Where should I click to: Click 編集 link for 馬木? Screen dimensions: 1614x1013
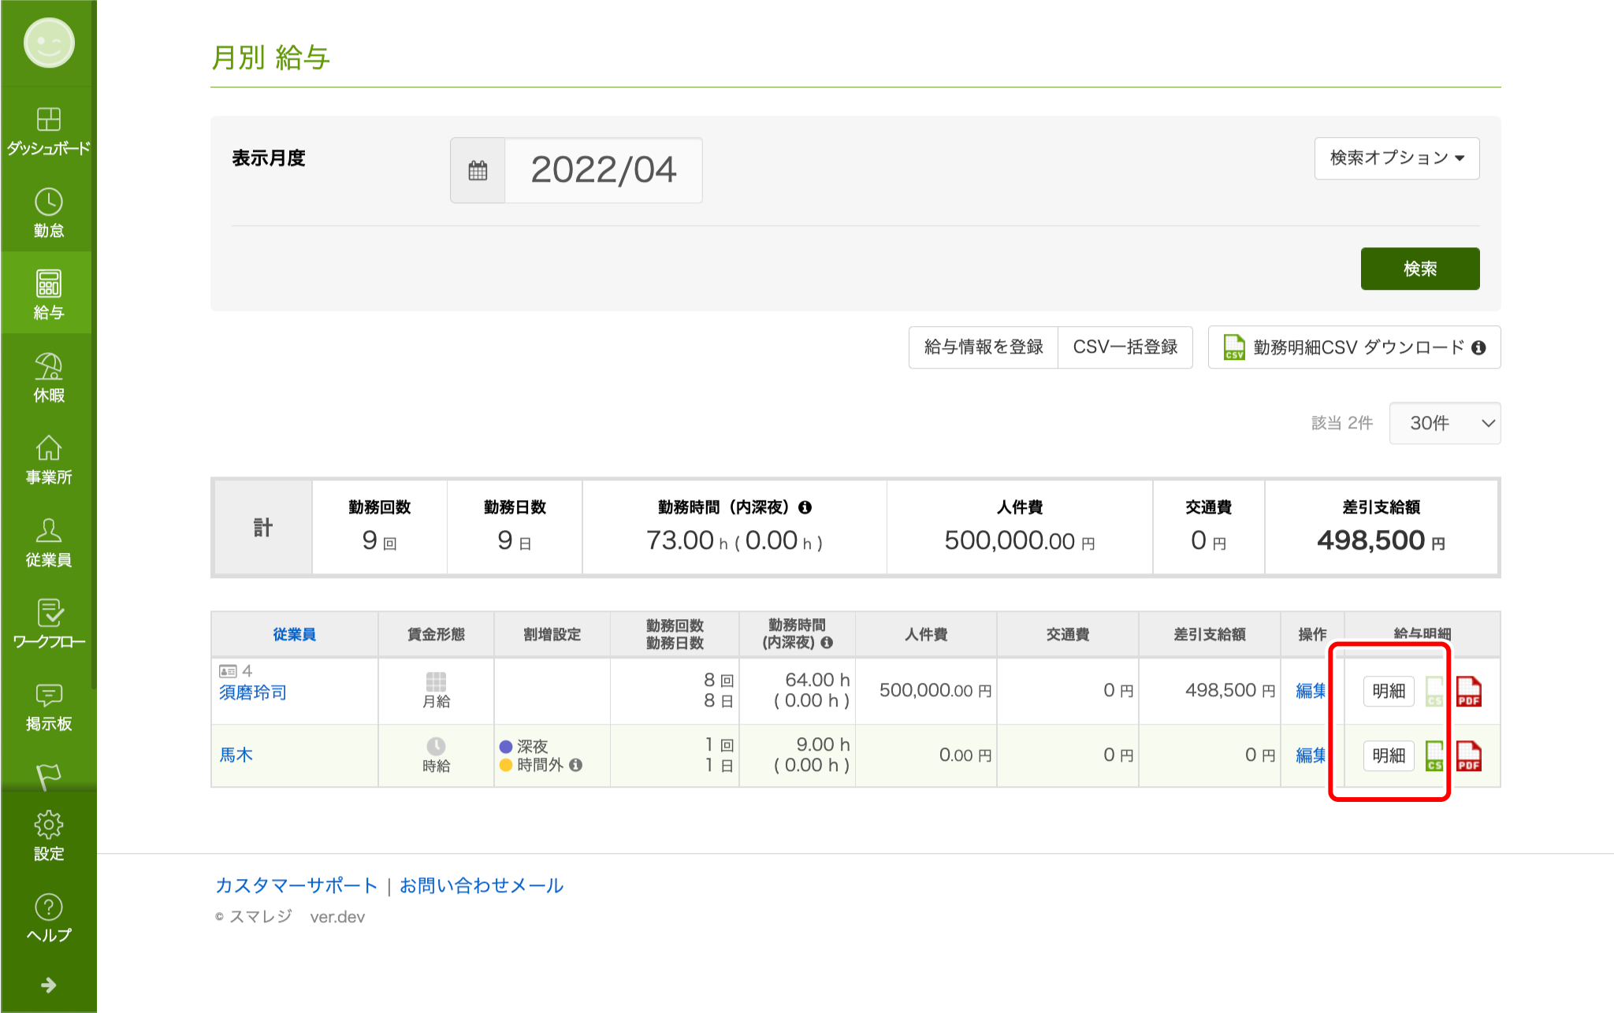tap(1311, 755)
